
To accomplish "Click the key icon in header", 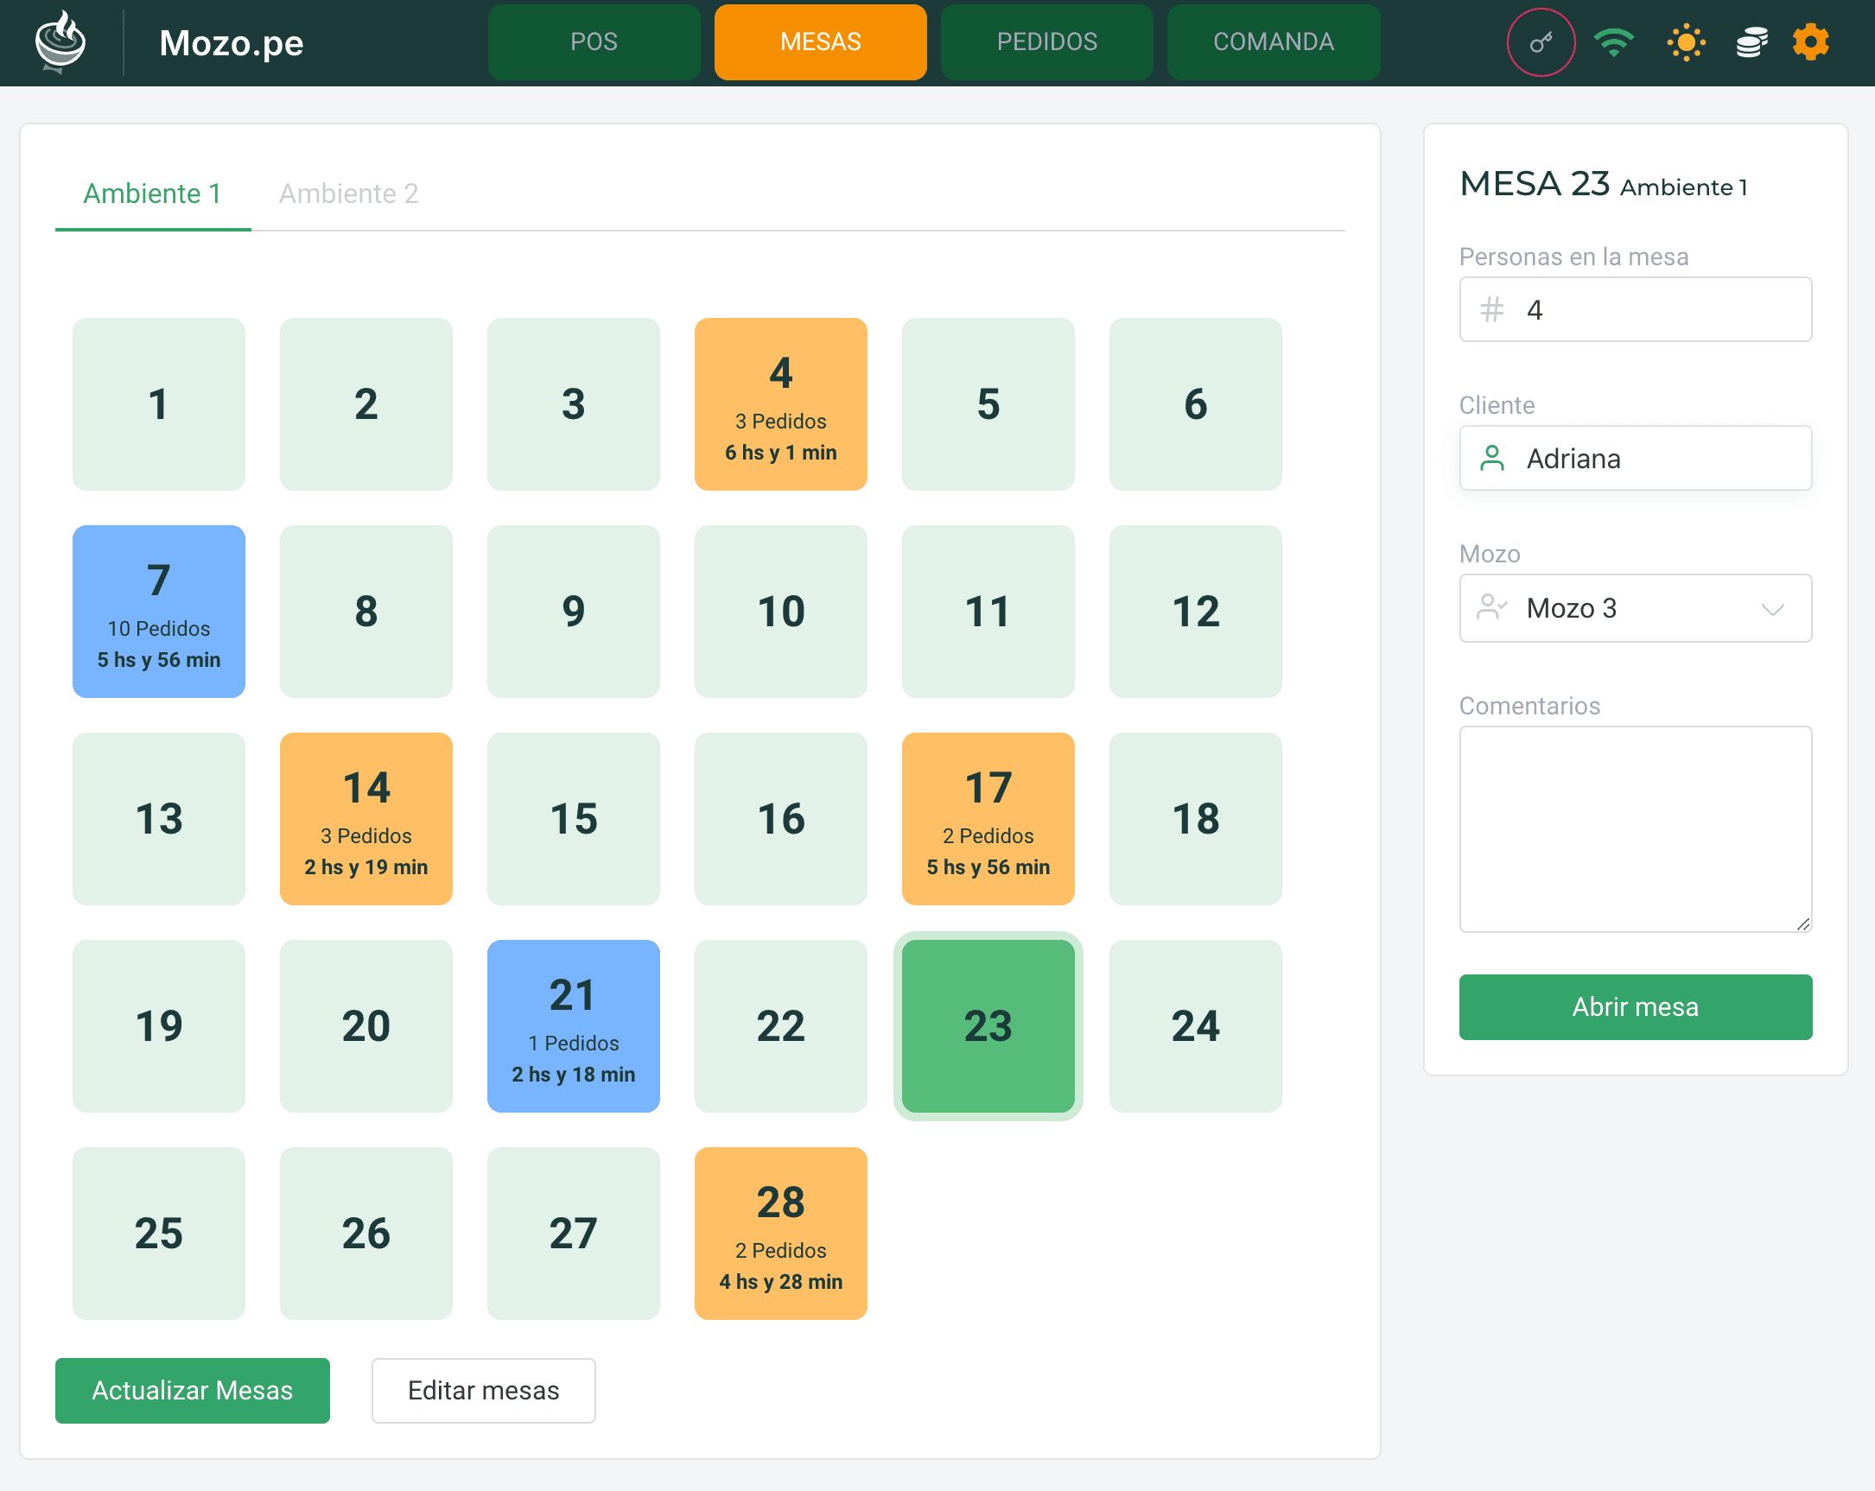I will coord(1540,41).
